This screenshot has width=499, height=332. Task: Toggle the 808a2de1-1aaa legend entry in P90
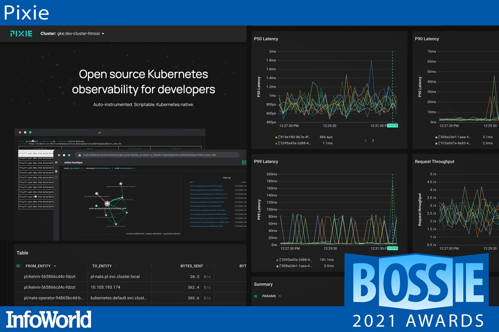453,137
